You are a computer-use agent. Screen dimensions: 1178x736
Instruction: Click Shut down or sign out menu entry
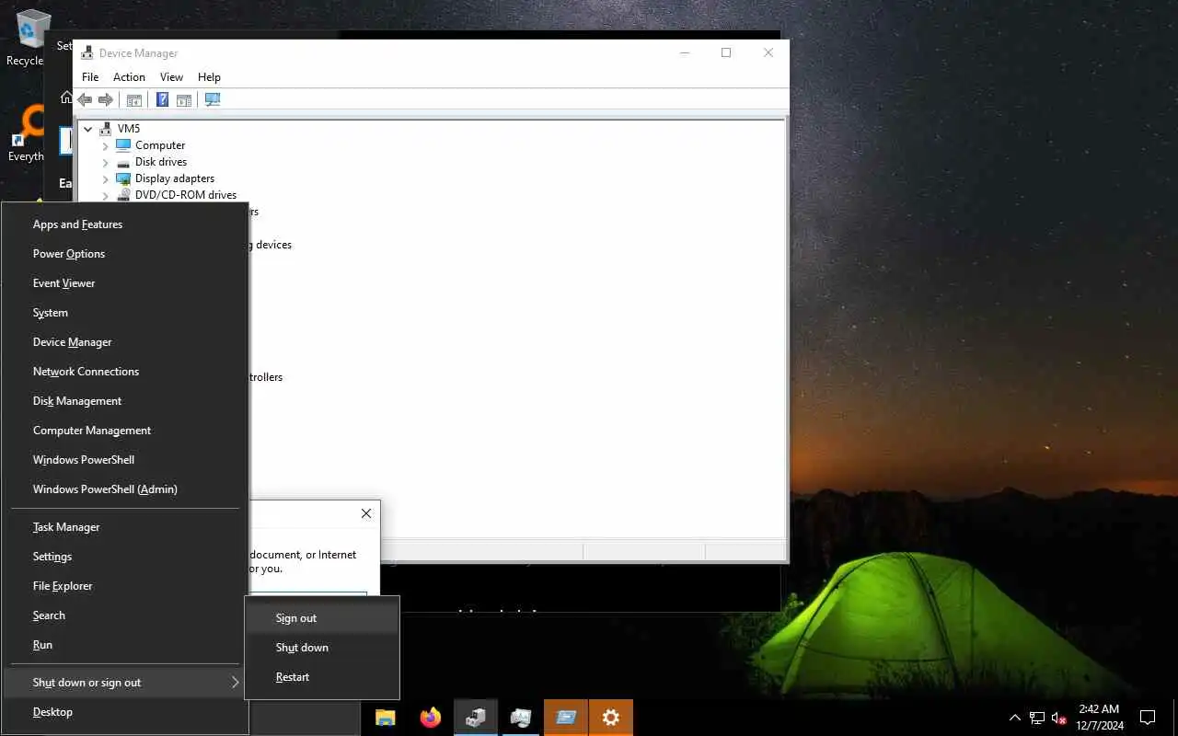point(125,683)
